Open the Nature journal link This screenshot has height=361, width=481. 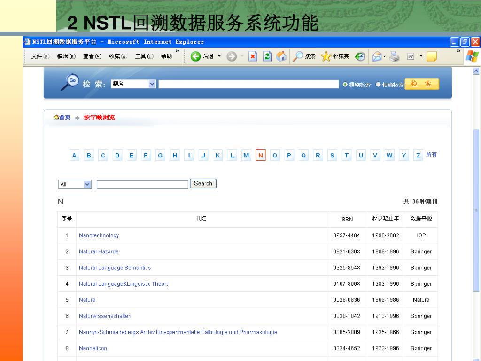point(87,300)
